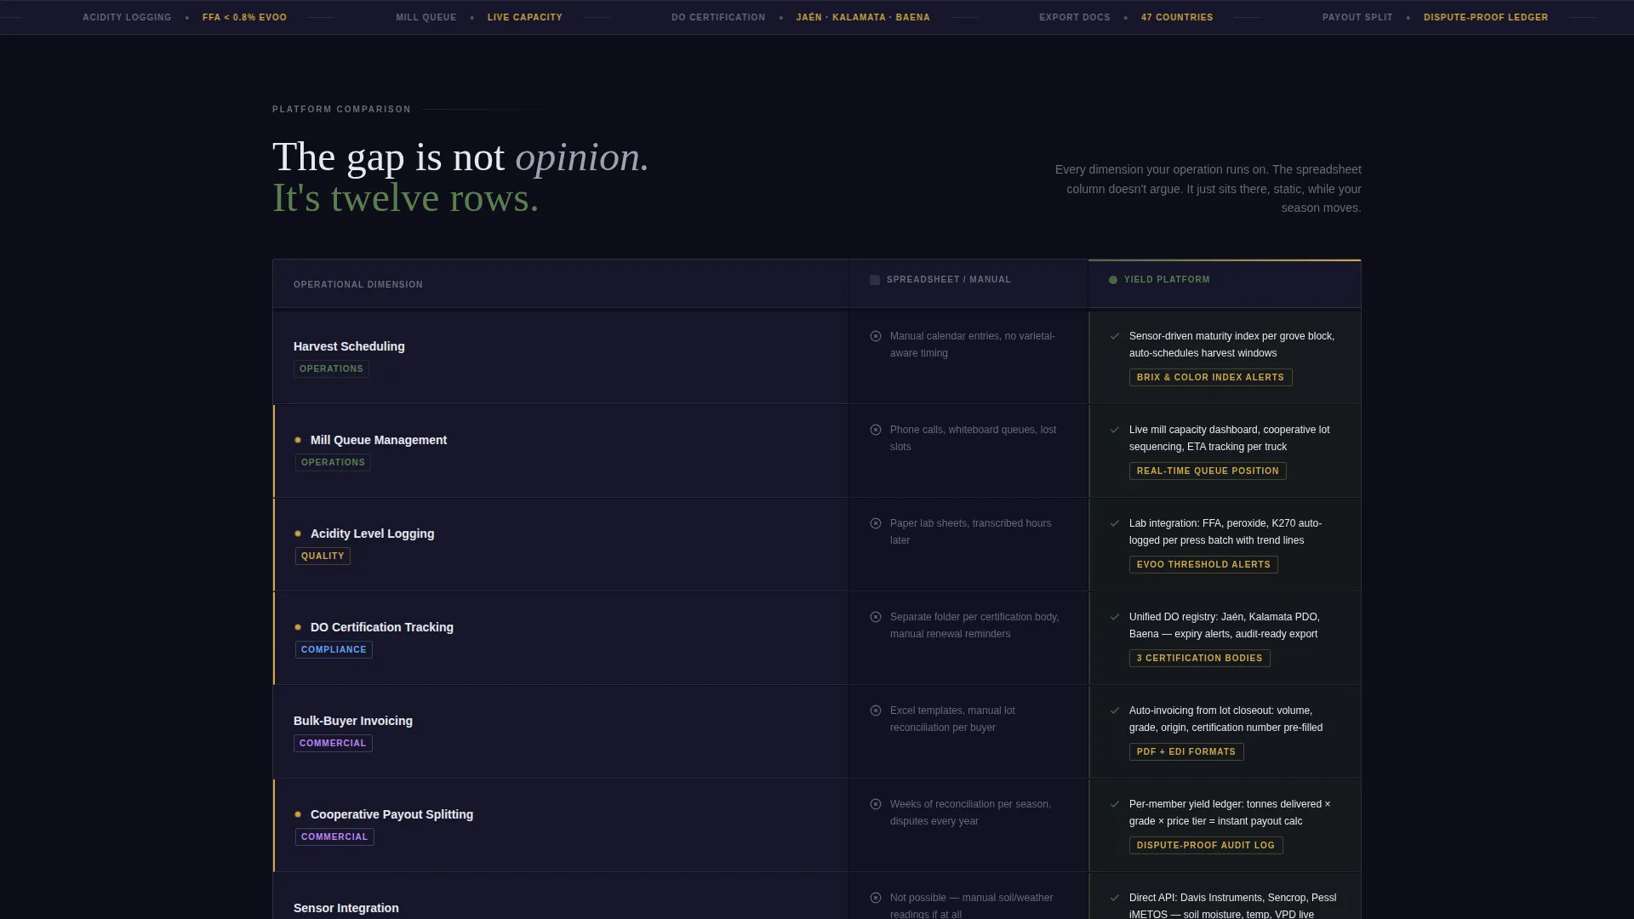Click the green dot in Yield Platform header
1634x919 pixels.
[1113, 280]
